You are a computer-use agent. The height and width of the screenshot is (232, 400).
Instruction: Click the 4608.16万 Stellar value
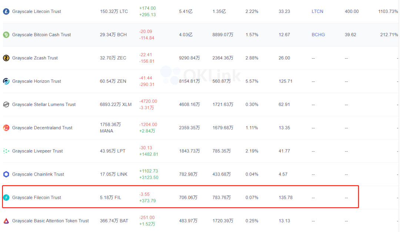(189, 104)
